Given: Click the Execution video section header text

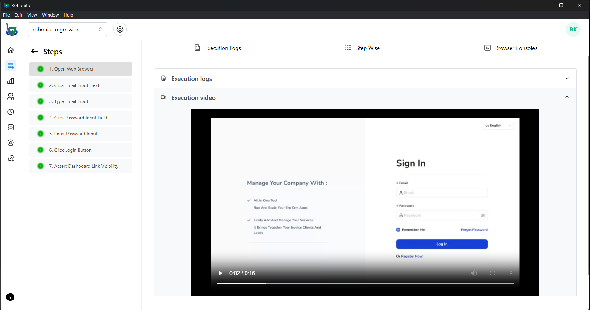Looking at the screenshot, I should tap(193, 98).
